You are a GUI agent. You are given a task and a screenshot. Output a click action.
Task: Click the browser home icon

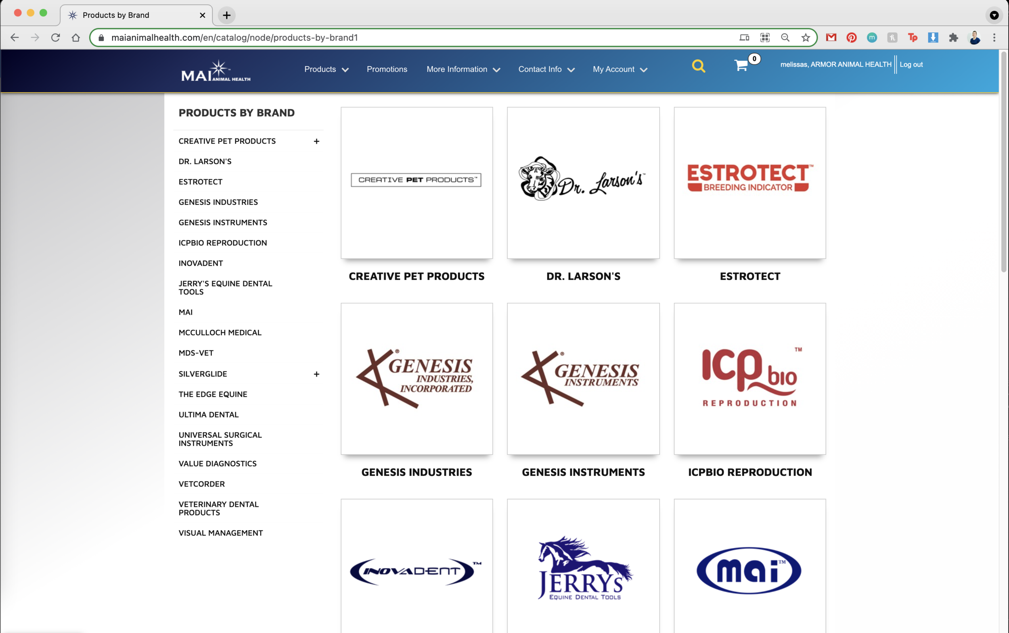click(76, 37)
